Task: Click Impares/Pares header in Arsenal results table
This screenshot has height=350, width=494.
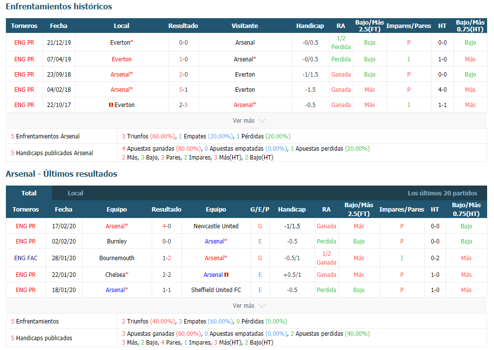Action: coord(402,210)
